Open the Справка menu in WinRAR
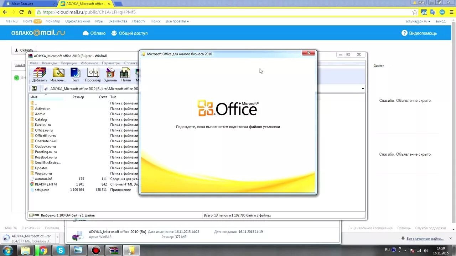456x256 pixels. click(x=131, y=63)
